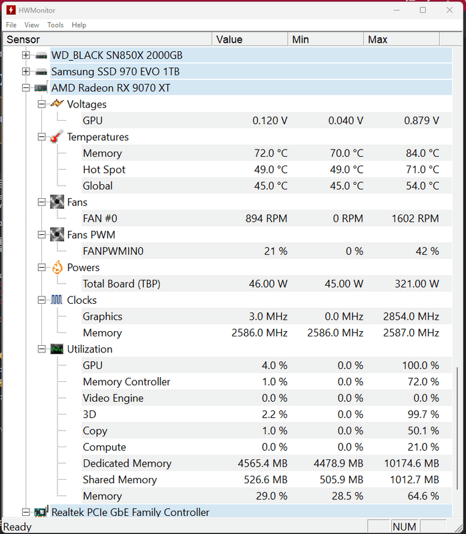Click the Powers flame icon
Viewport: 466px width, 534px height.
(x=57, y=268)
